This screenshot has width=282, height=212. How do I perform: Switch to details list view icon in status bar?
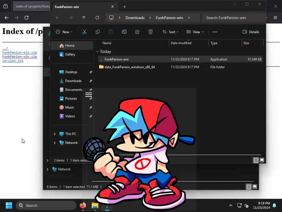256,160
